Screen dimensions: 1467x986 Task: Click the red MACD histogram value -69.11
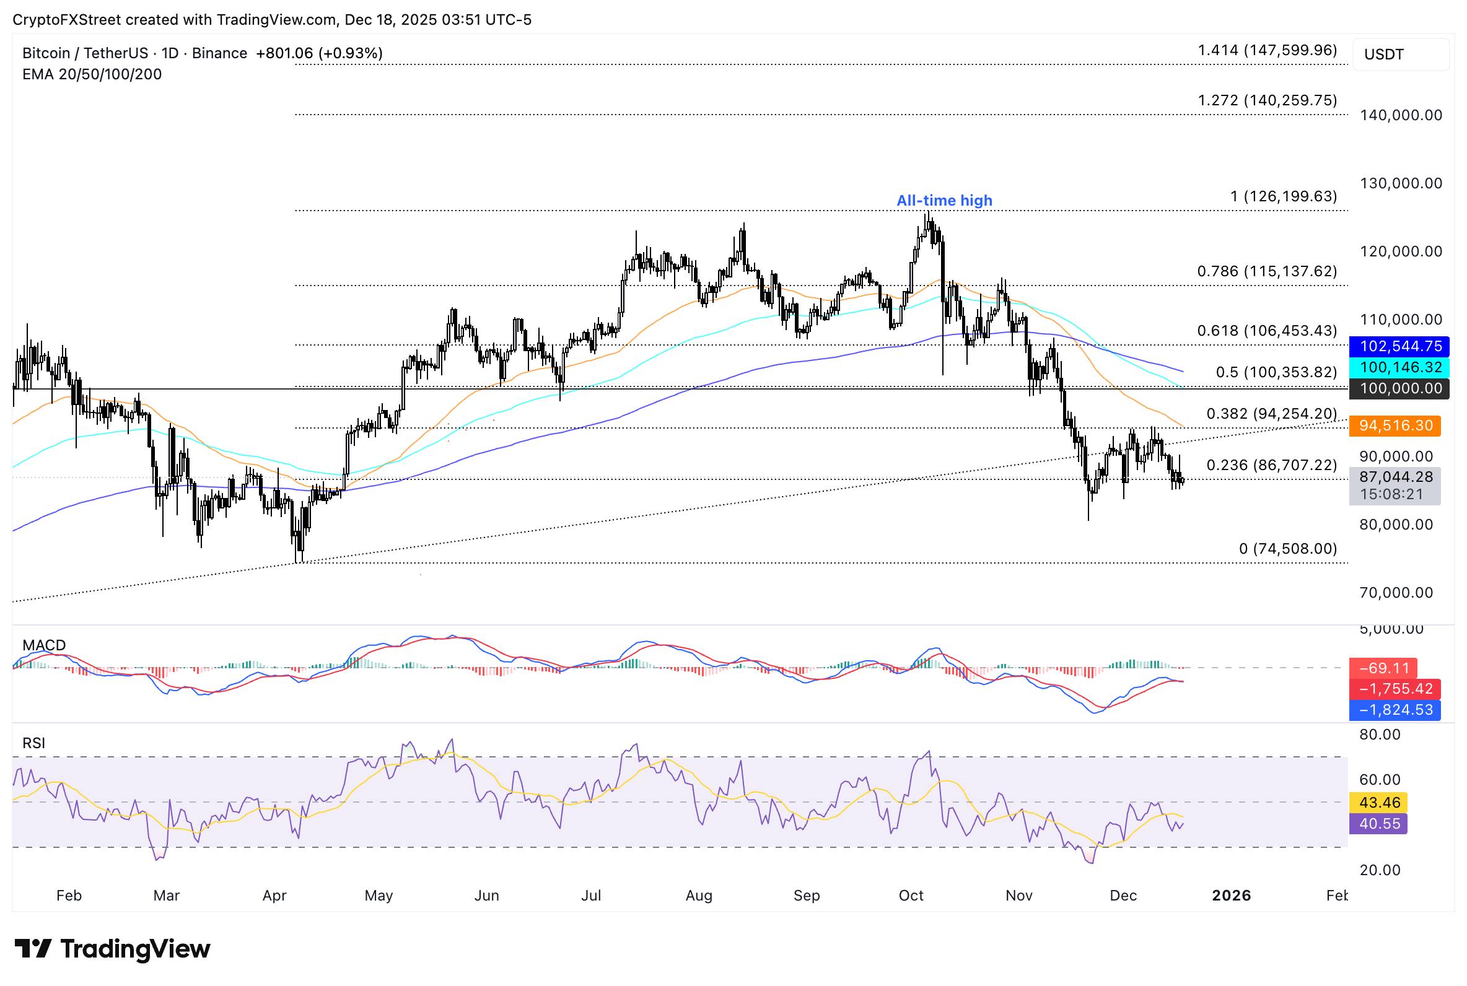coord(1383,668)
